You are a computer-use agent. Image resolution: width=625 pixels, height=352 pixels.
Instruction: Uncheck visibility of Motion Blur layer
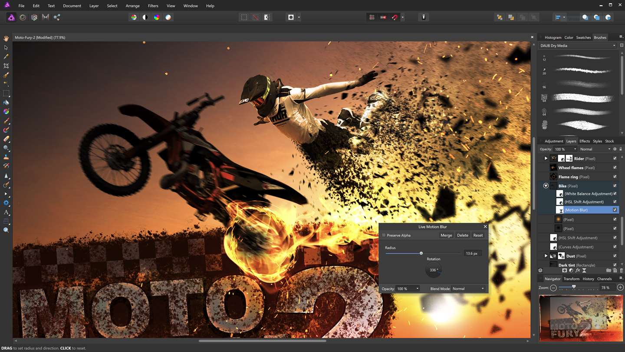pyautogui.click(x=615, y=210)
